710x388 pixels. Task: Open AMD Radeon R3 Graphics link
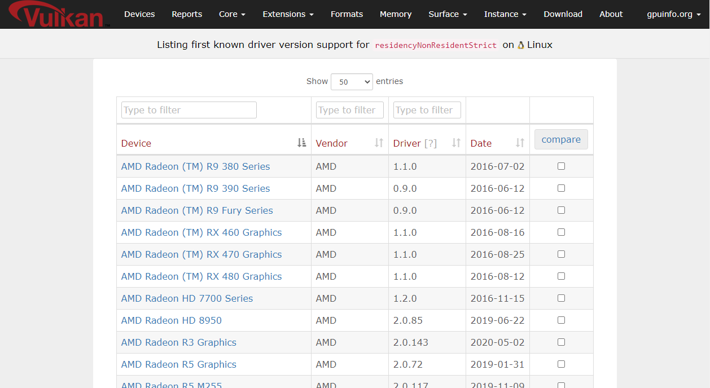point(179,342)
